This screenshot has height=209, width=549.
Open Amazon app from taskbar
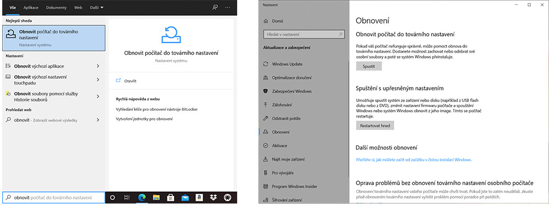point(199,197)
